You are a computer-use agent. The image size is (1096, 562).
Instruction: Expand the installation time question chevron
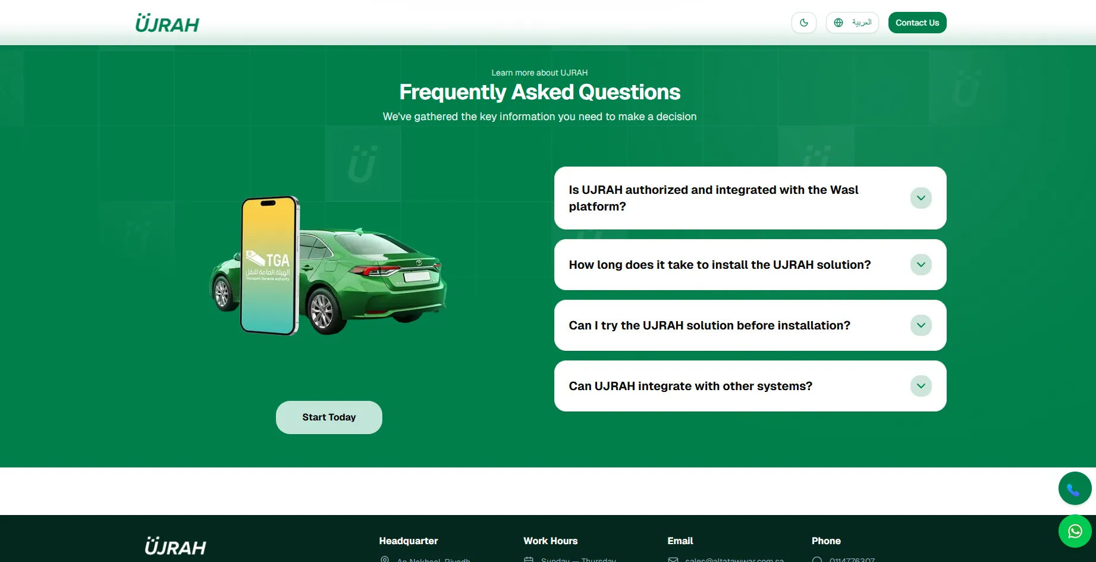(921, 265)
